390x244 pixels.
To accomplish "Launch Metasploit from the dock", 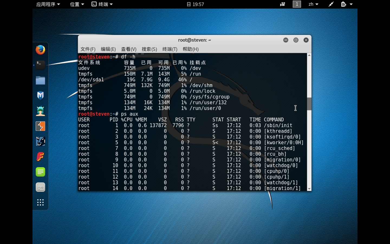I will click(x=40, y=96).
